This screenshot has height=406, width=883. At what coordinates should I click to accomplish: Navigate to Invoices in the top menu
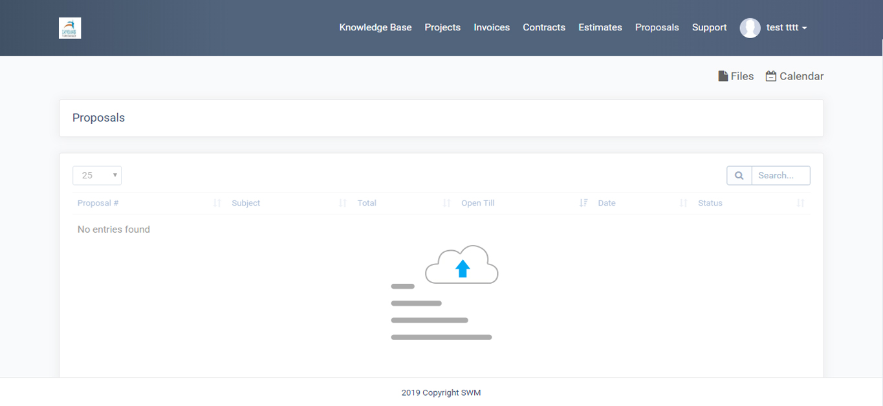(492, 28)
